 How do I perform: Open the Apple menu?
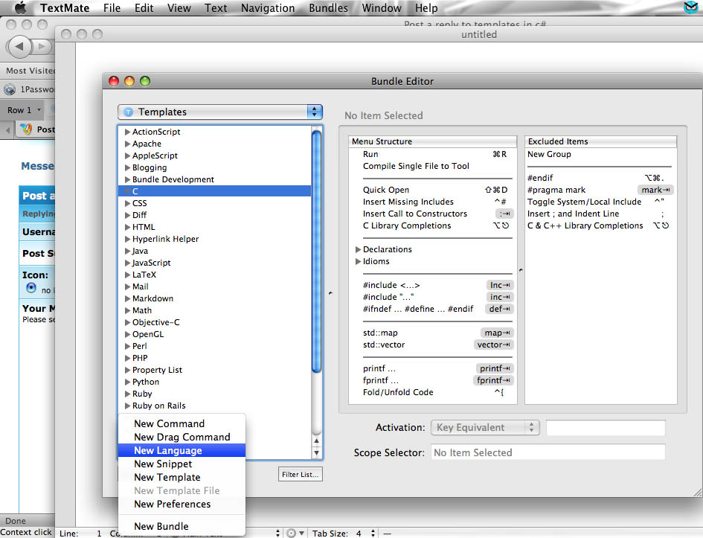pos(20,8)
